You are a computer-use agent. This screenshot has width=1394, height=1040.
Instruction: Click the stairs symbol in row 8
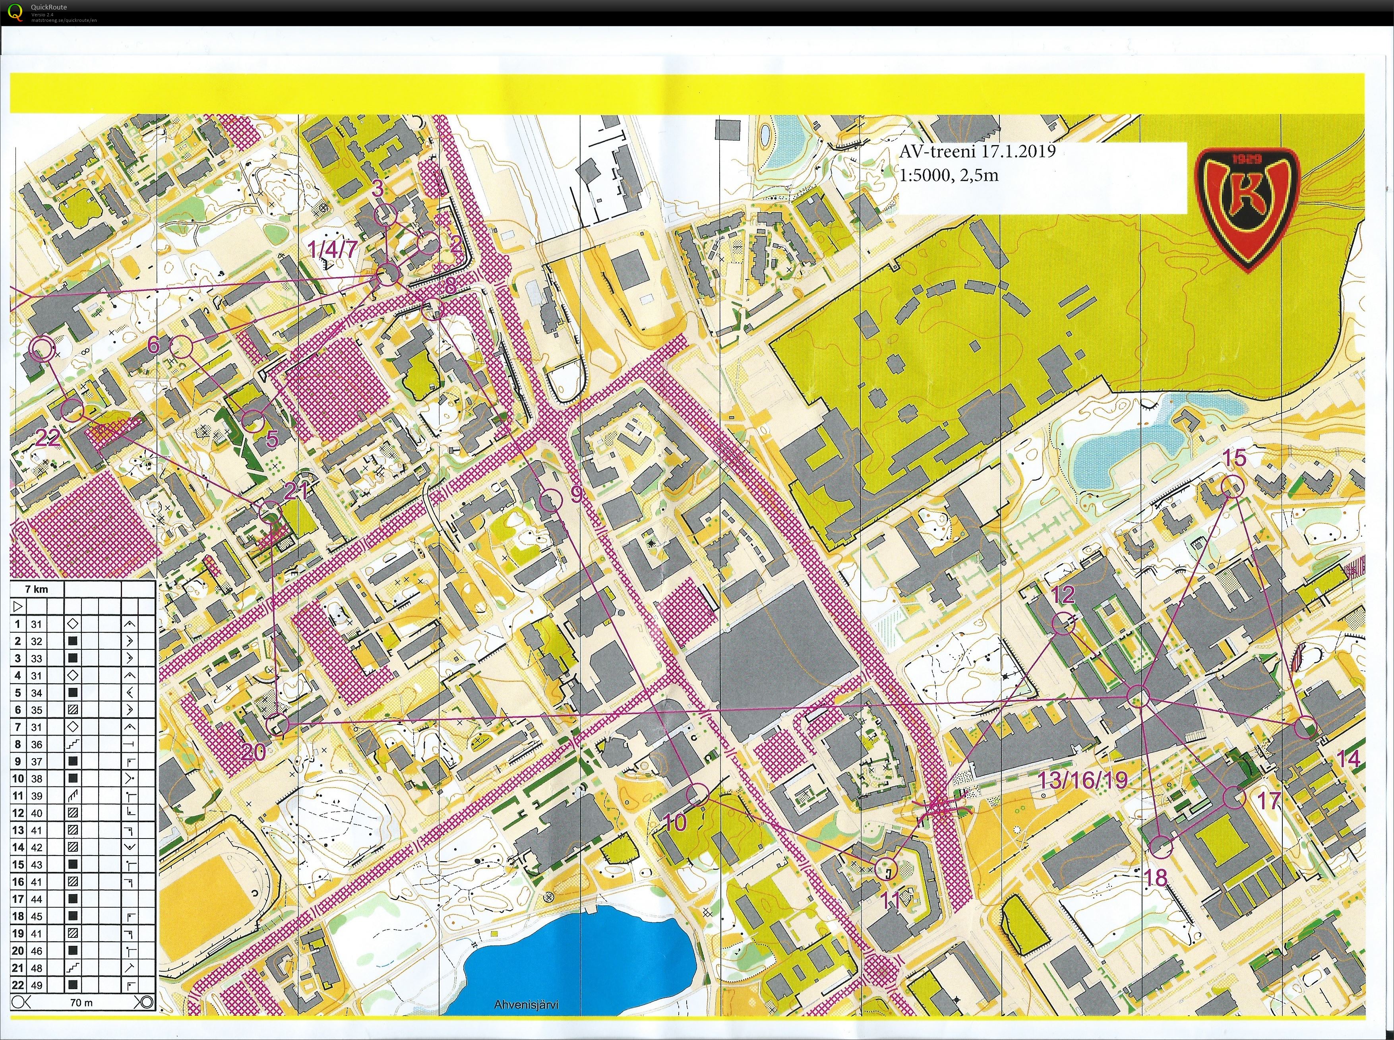(73, 744)
